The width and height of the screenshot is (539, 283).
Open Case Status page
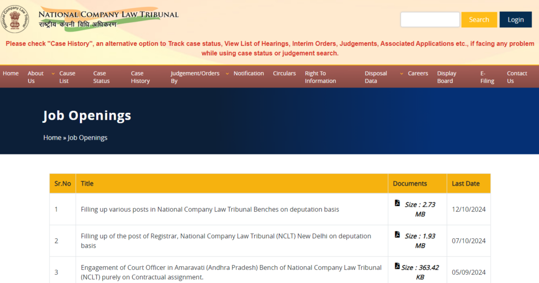[x=102, y=77]
